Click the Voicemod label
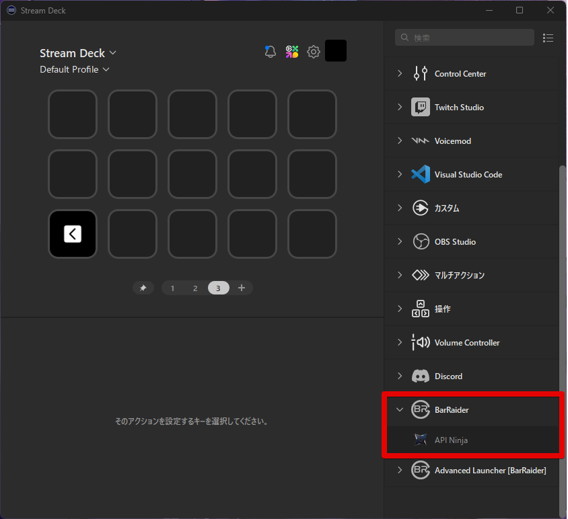The image size is (568, 519). coord(453,141)
